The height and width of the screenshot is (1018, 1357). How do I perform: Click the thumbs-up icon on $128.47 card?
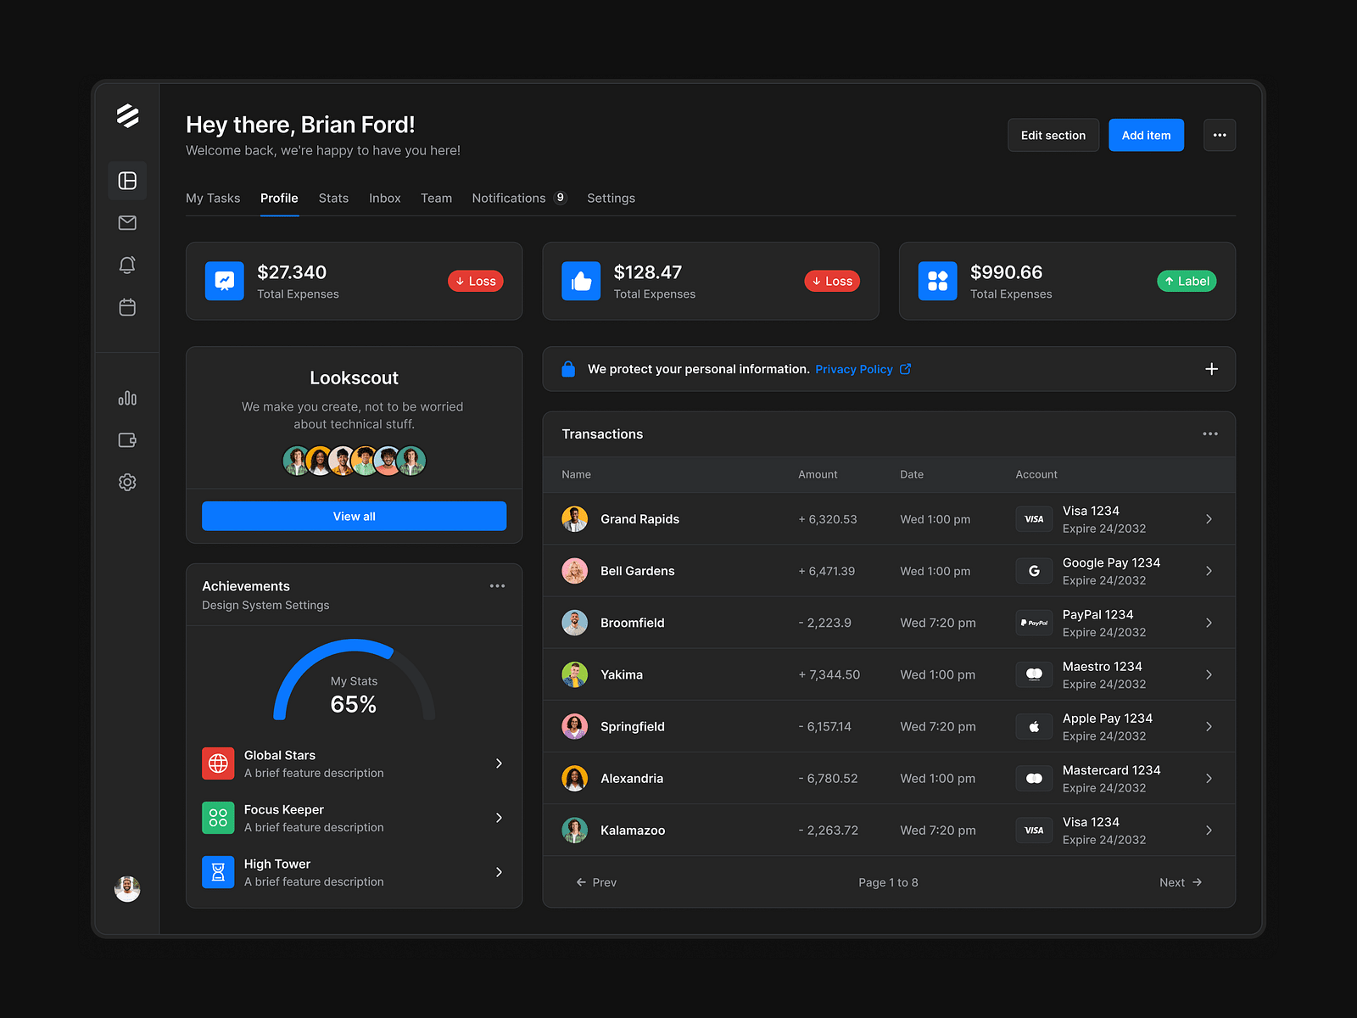[581, 281]
